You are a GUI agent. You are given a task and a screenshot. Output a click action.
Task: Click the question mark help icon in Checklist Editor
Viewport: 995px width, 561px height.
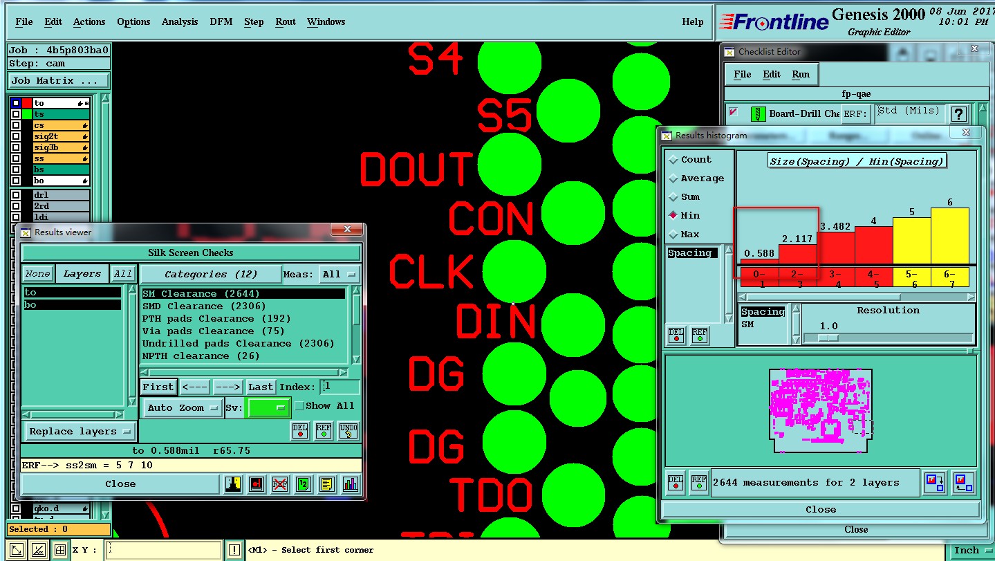coord(958,114)
